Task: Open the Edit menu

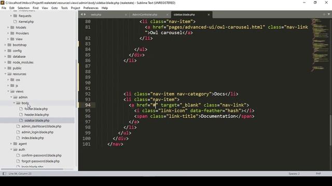Action: coord(12,8)
